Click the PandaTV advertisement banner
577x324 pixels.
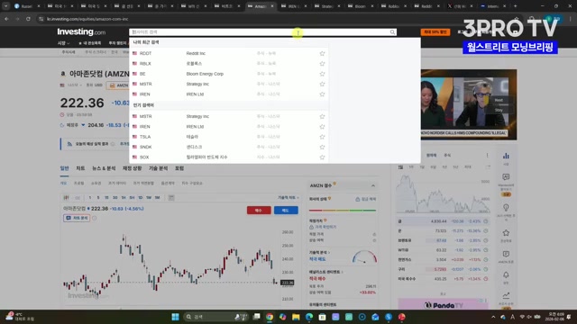(443, 305)
